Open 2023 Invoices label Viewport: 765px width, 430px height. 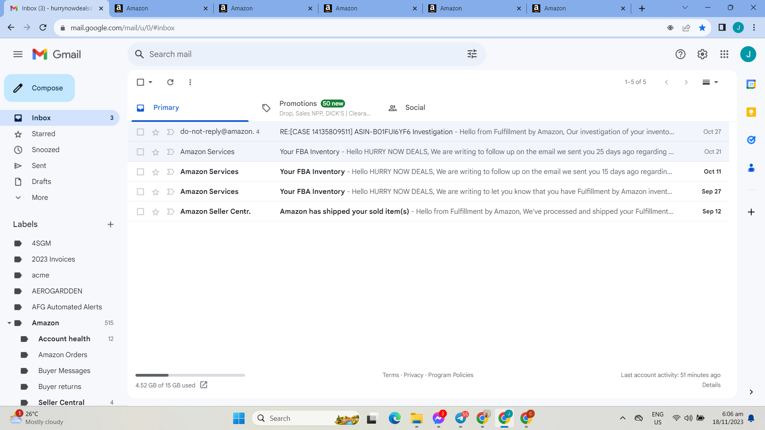tap(53, 259)
